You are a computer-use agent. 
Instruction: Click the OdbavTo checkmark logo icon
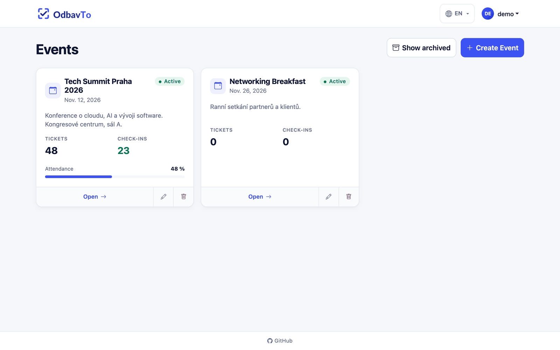pyautogui.click(x=43, y=14)
